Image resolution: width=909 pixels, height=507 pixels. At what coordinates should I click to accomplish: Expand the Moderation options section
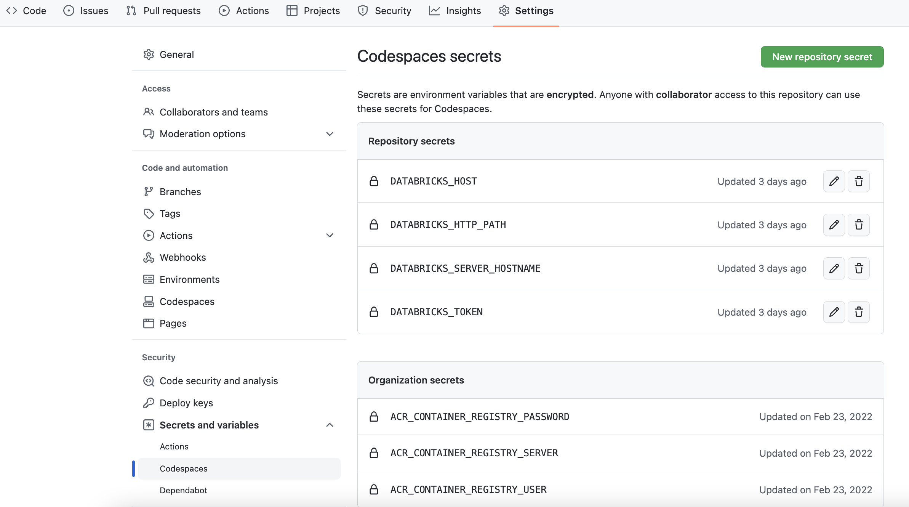(x=329, y=134)
